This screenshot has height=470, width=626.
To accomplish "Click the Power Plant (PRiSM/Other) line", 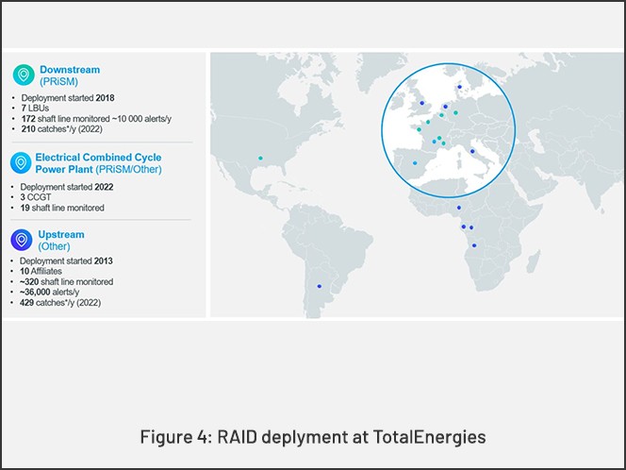I will tap(98, 169).
